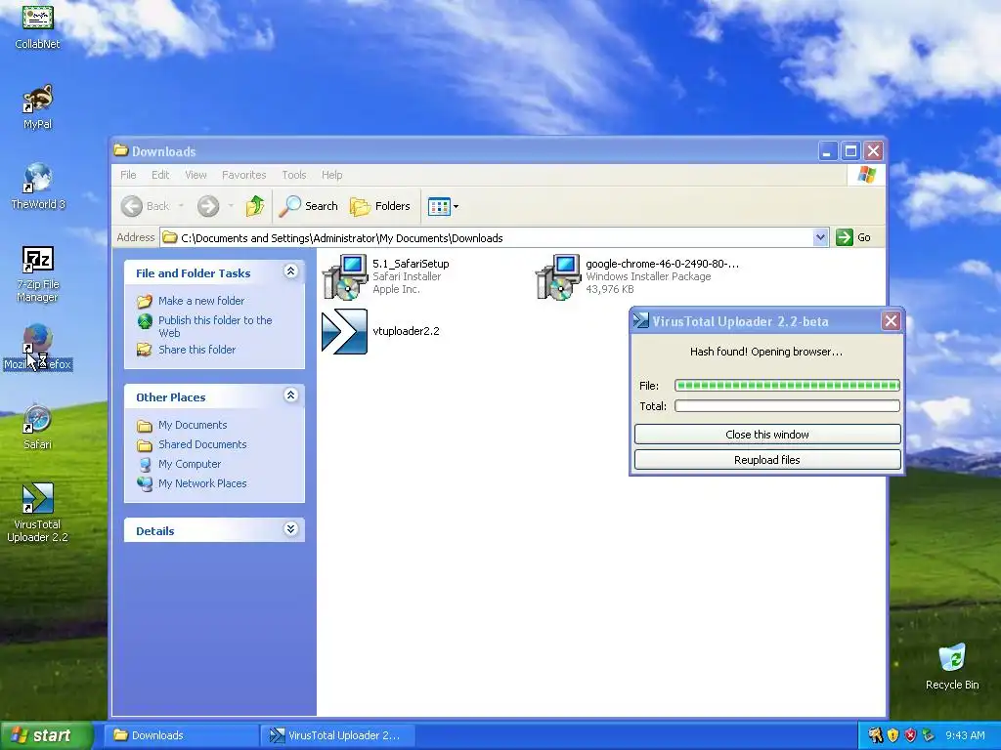This screenshot has height=750, width=1001.
Task: Click the raccoon MyPal tray icon
Action: click(x=875, y=735)
